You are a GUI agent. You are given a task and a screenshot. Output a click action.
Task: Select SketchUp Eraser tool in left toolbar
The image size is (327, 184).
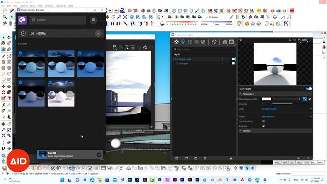[x=9, y=43]
